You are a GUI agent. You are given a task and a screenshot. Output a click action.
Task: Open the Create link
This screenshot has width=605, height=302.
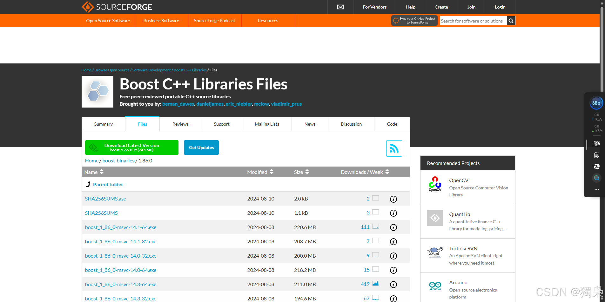441,7
